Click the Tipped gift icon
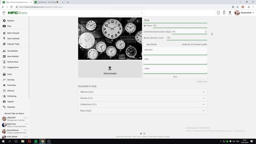Image resolution: width=256 pixels, height=144 pixels. click(x=4, y=102)
